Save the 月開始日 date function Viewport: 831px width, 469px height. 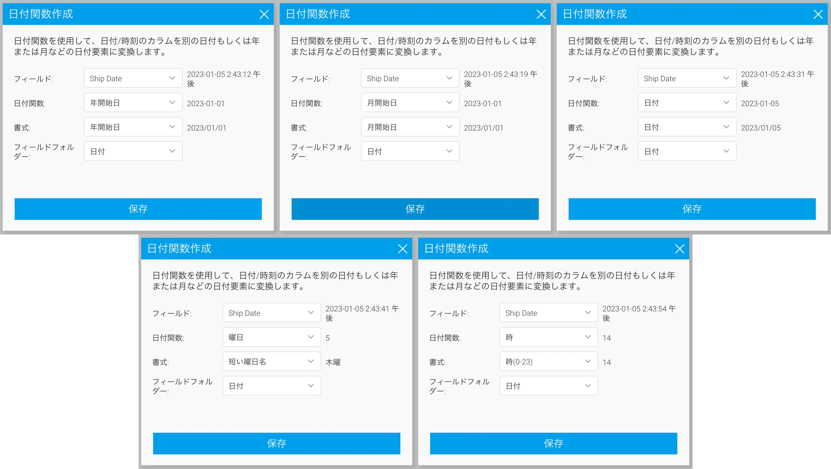pyautogui.click(x=415, y=209)
